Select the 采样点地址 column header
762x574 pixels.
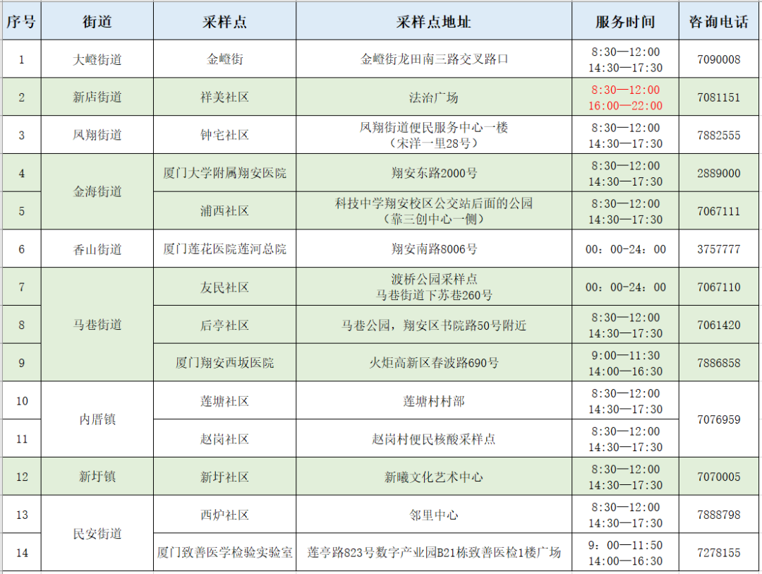(x=433, y=21)
